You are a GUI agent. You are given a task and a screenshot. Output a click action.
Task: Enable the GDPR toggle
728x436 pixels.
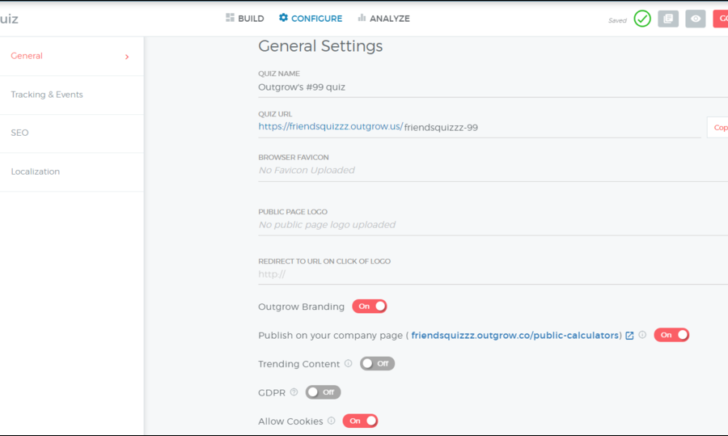(x=323, y=392)
